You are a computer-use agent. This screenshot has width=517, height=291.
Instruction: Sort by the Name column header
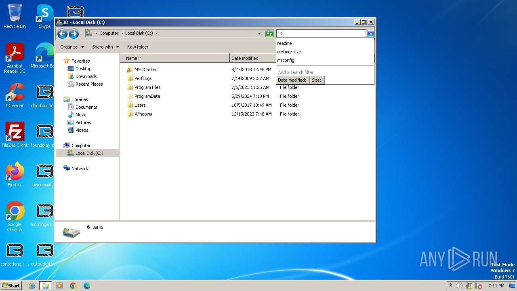tap(175, 58)
